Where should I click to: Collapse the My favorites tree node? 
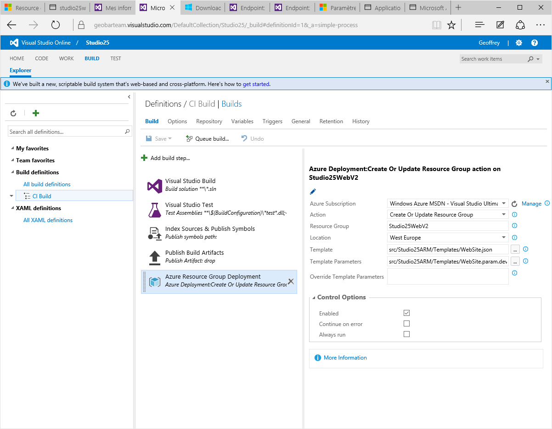(12, 149)
